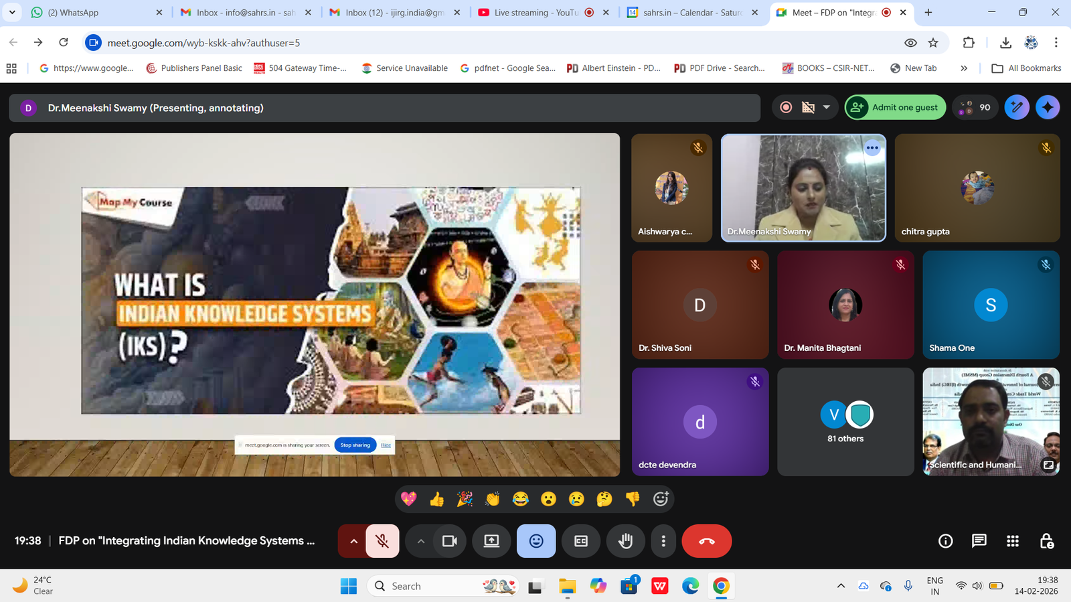Open the in-call chat panel
1071x602 pixels.
click(979, 541)
